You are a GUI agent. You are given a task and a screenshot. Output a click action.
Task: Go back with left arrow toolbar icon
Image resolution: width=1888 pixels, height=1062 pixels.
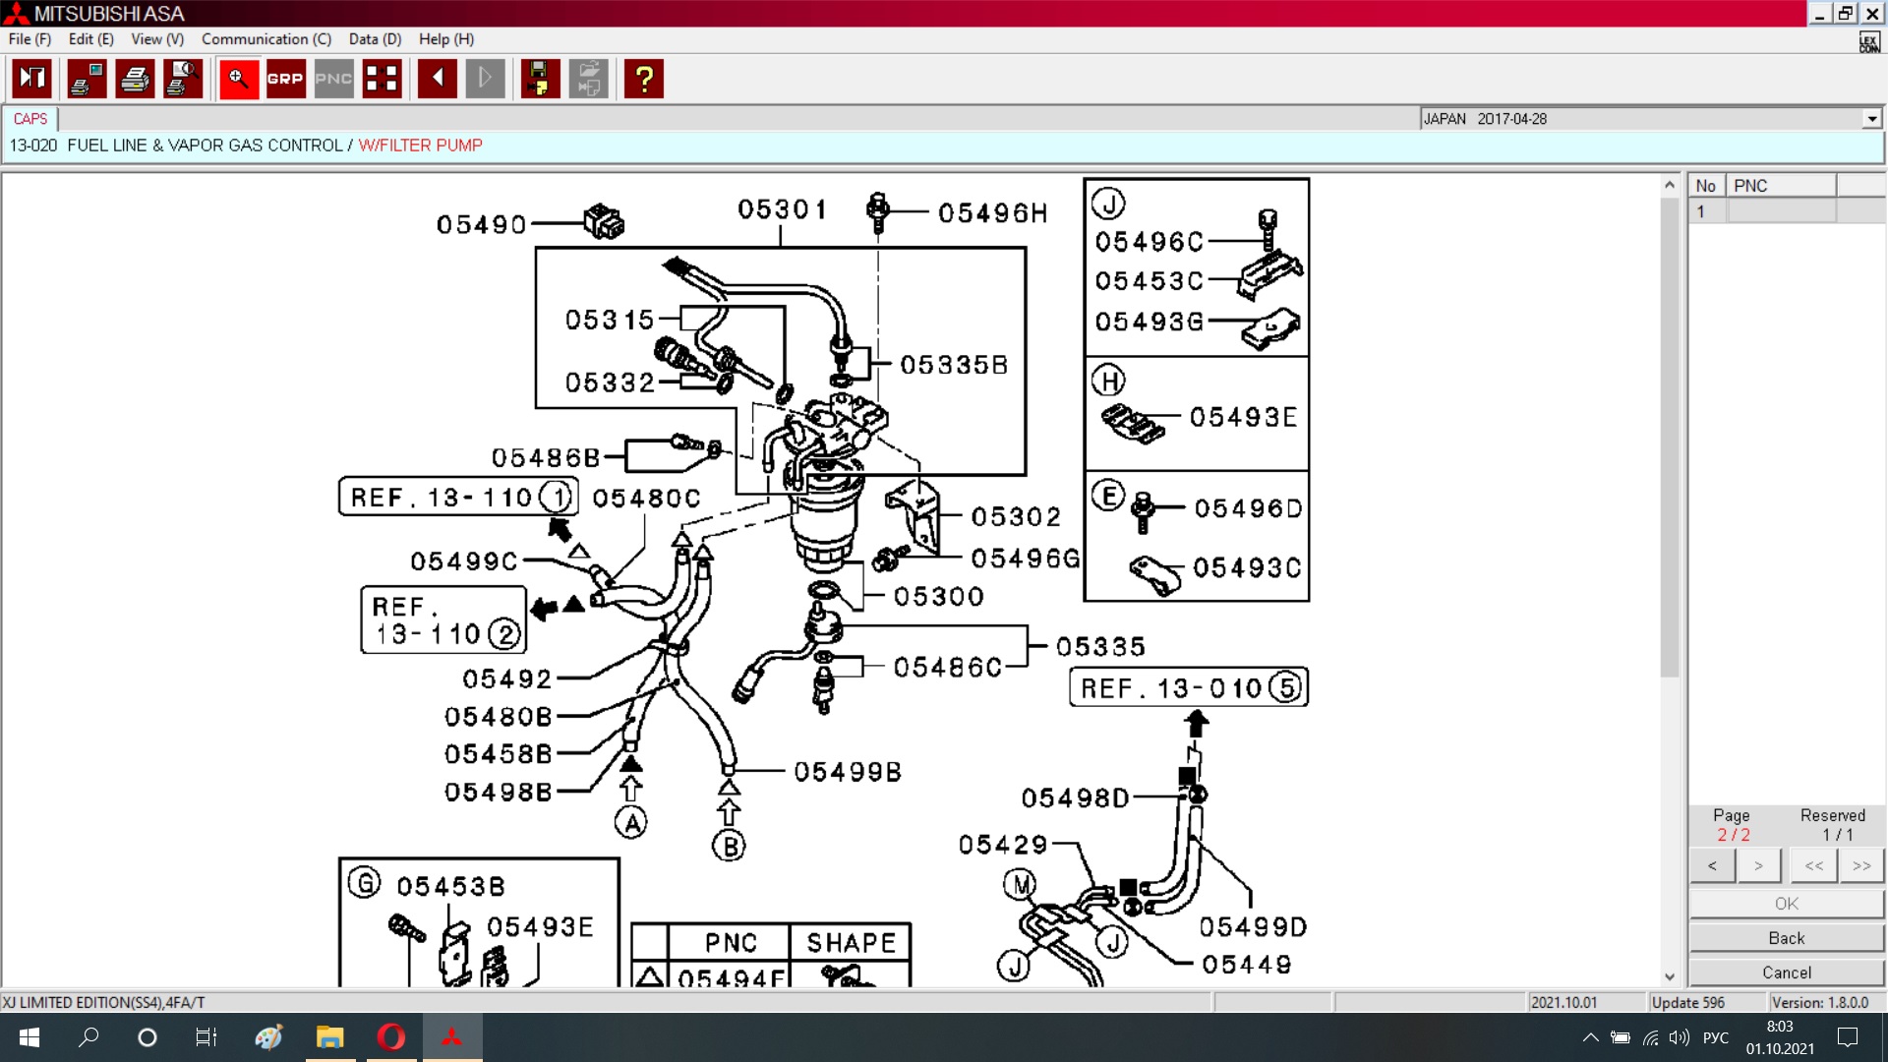click(x=438, y=79)
